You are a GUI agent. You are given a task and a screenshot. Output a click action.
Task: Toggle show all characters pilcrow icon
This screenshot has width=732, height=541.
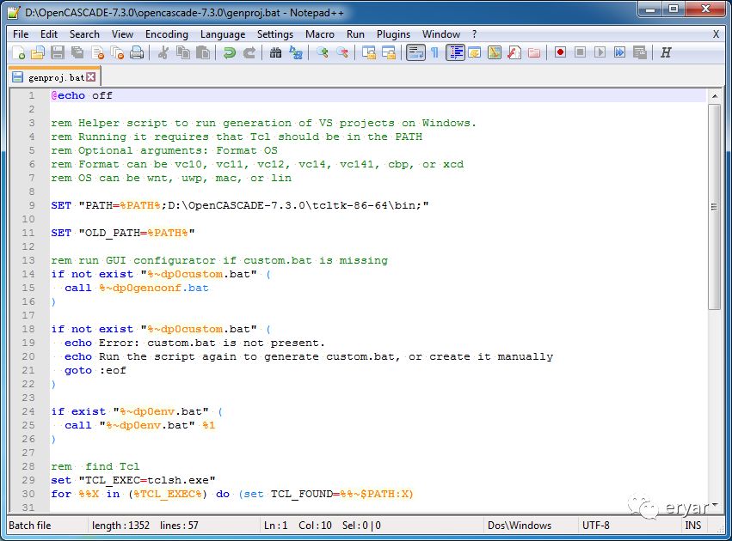[434, 52]
